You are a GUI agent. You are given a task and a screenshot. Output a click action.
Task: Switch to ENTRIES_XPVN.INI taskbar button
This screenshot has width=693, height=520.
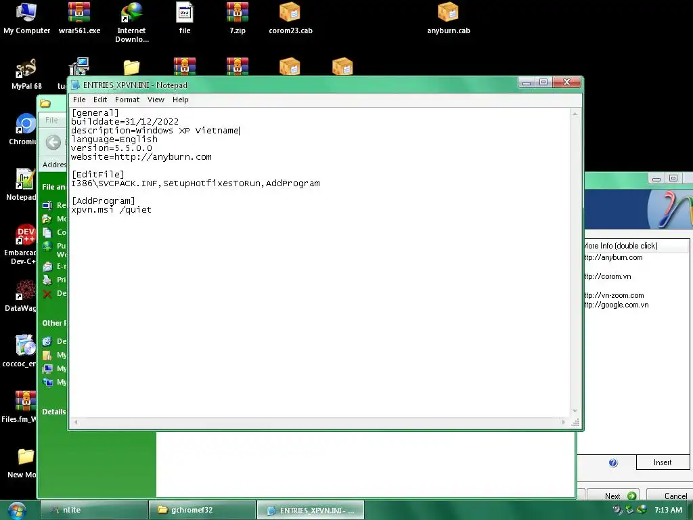(x=311, y=510)
